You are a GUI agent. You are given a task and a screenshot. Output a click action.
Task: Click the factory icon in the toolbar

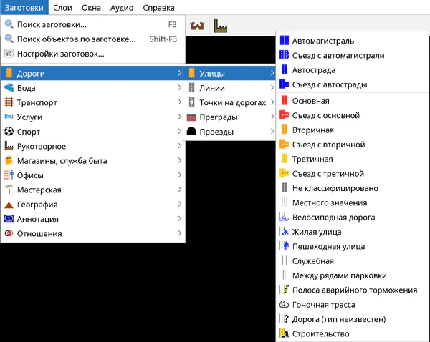(220, 26)
